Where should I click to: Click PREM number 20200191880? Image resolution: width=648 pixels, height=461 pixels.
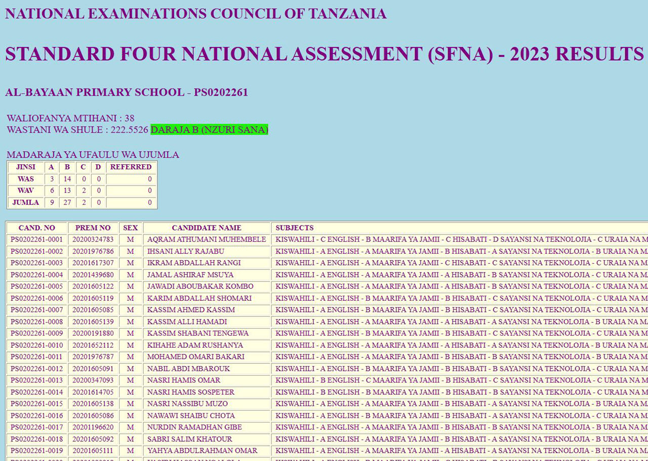click(93, 334)
